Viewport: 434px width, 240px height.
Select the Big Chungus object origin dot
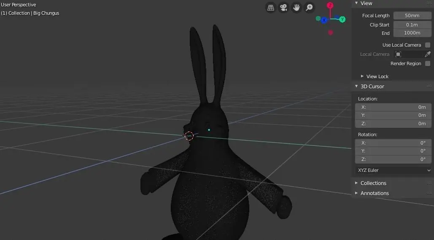click(x=209, y=129)
